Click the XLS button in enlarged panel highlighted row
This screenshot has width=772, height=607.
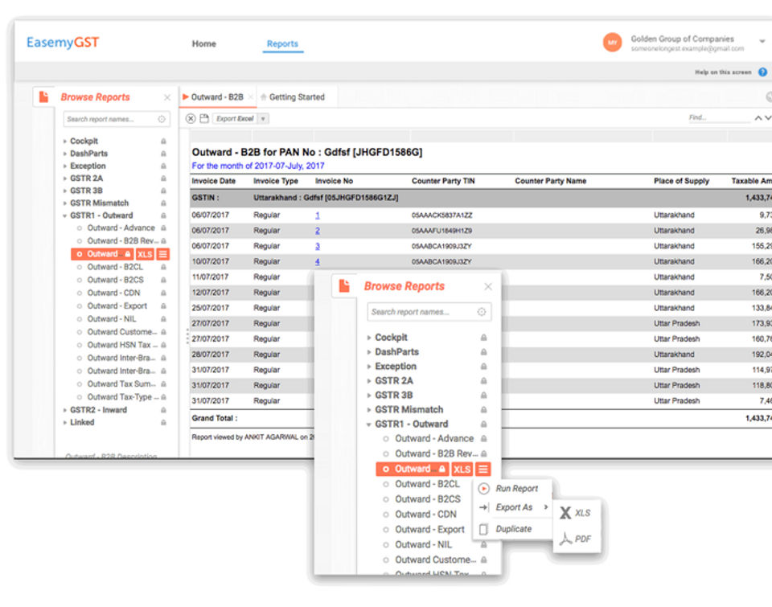462,470
